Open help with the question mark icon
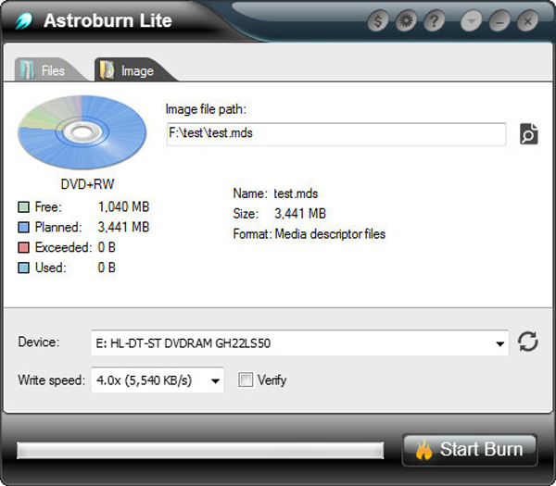The height and width of the screenshot is (486, 556). pyautogui.click(x=434, y=21)
